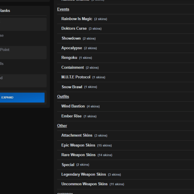Select the Containment event row
The width and height of the screenshot is (194, 194).
point(125,68)
